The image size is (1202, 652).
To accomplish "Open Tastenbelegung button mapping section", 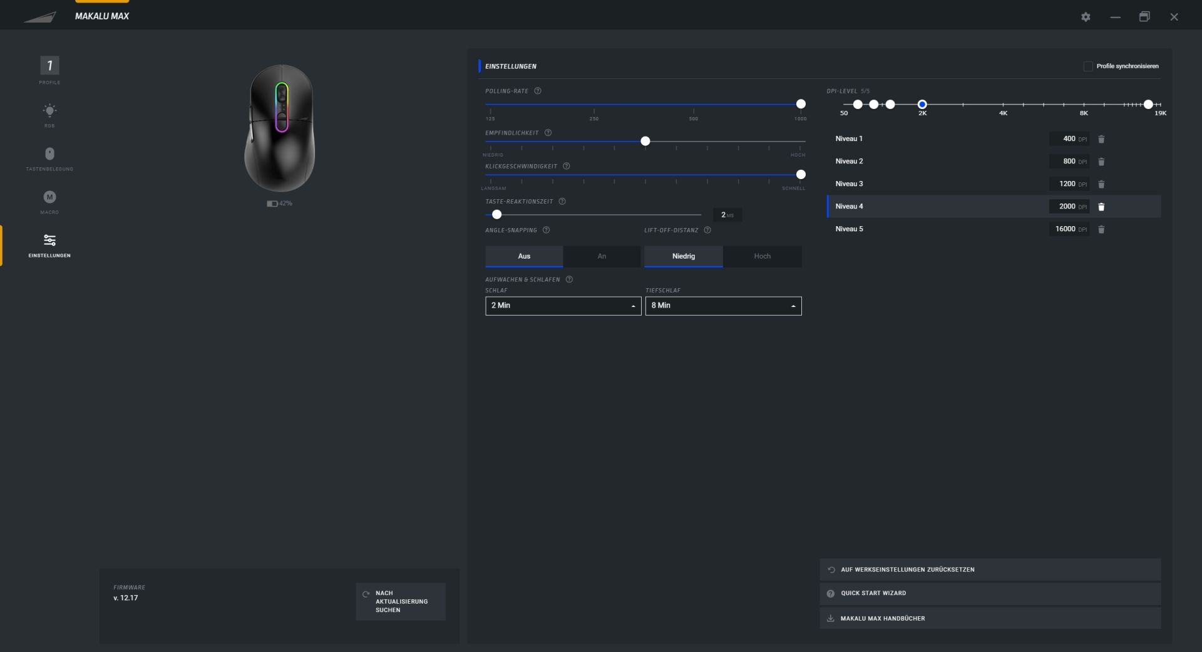I will click(x=49, y=159).
